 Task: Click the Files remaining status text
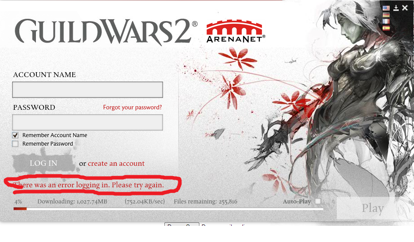pyautogui.click(x=205, y=202)
